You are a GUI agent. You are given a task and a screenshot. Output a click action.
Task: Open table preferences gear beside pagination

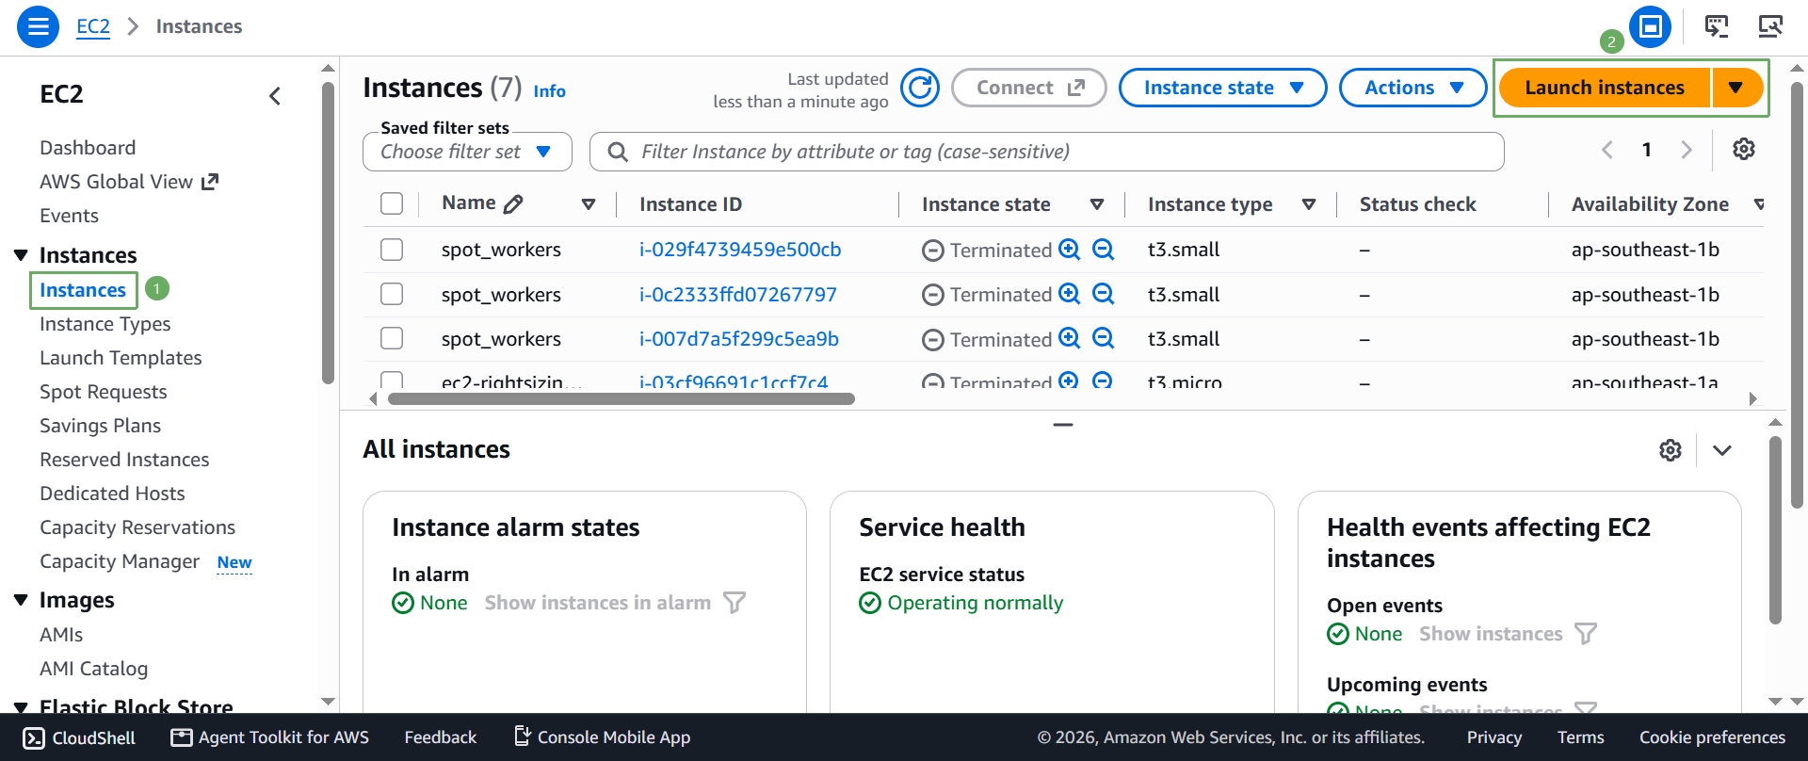tap(1744, 149)
